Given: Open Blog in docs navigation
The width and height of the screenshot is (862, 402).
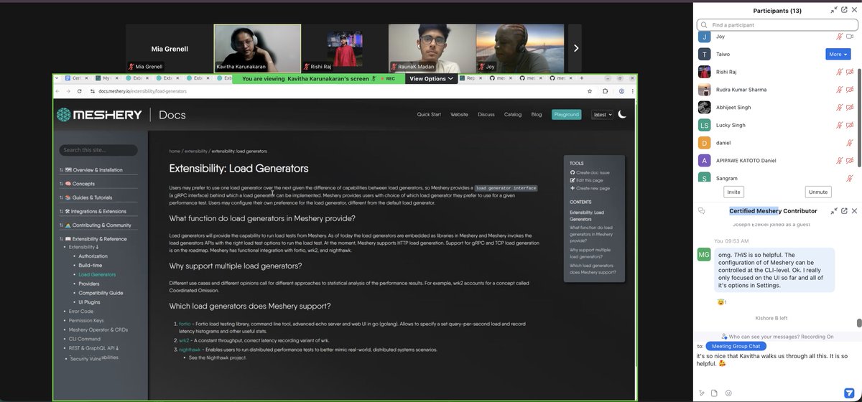Looking at the screenshot, I should pos(537,114).
